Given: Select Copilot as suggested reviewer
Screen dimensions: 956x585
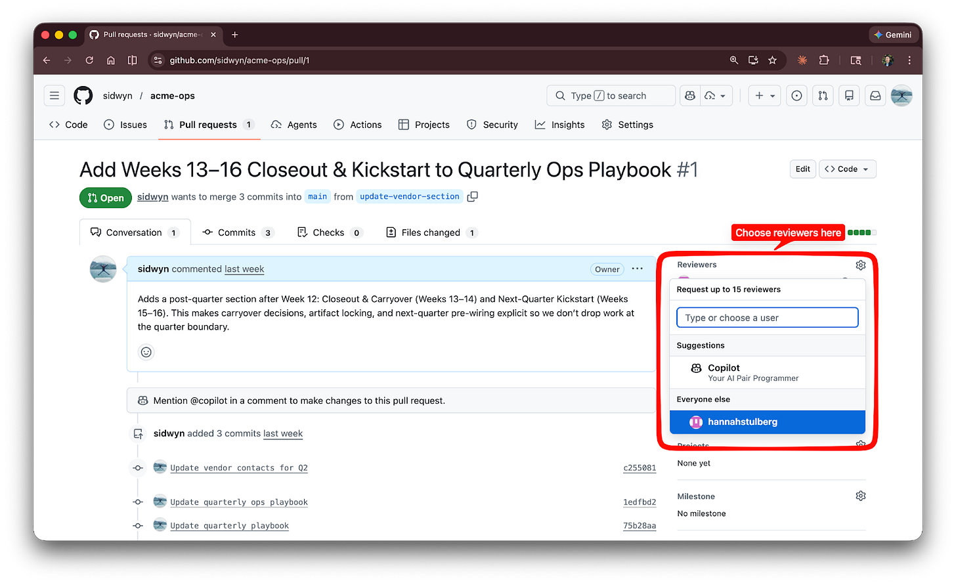Looking at the screenshot, I should tap(767, 372).
